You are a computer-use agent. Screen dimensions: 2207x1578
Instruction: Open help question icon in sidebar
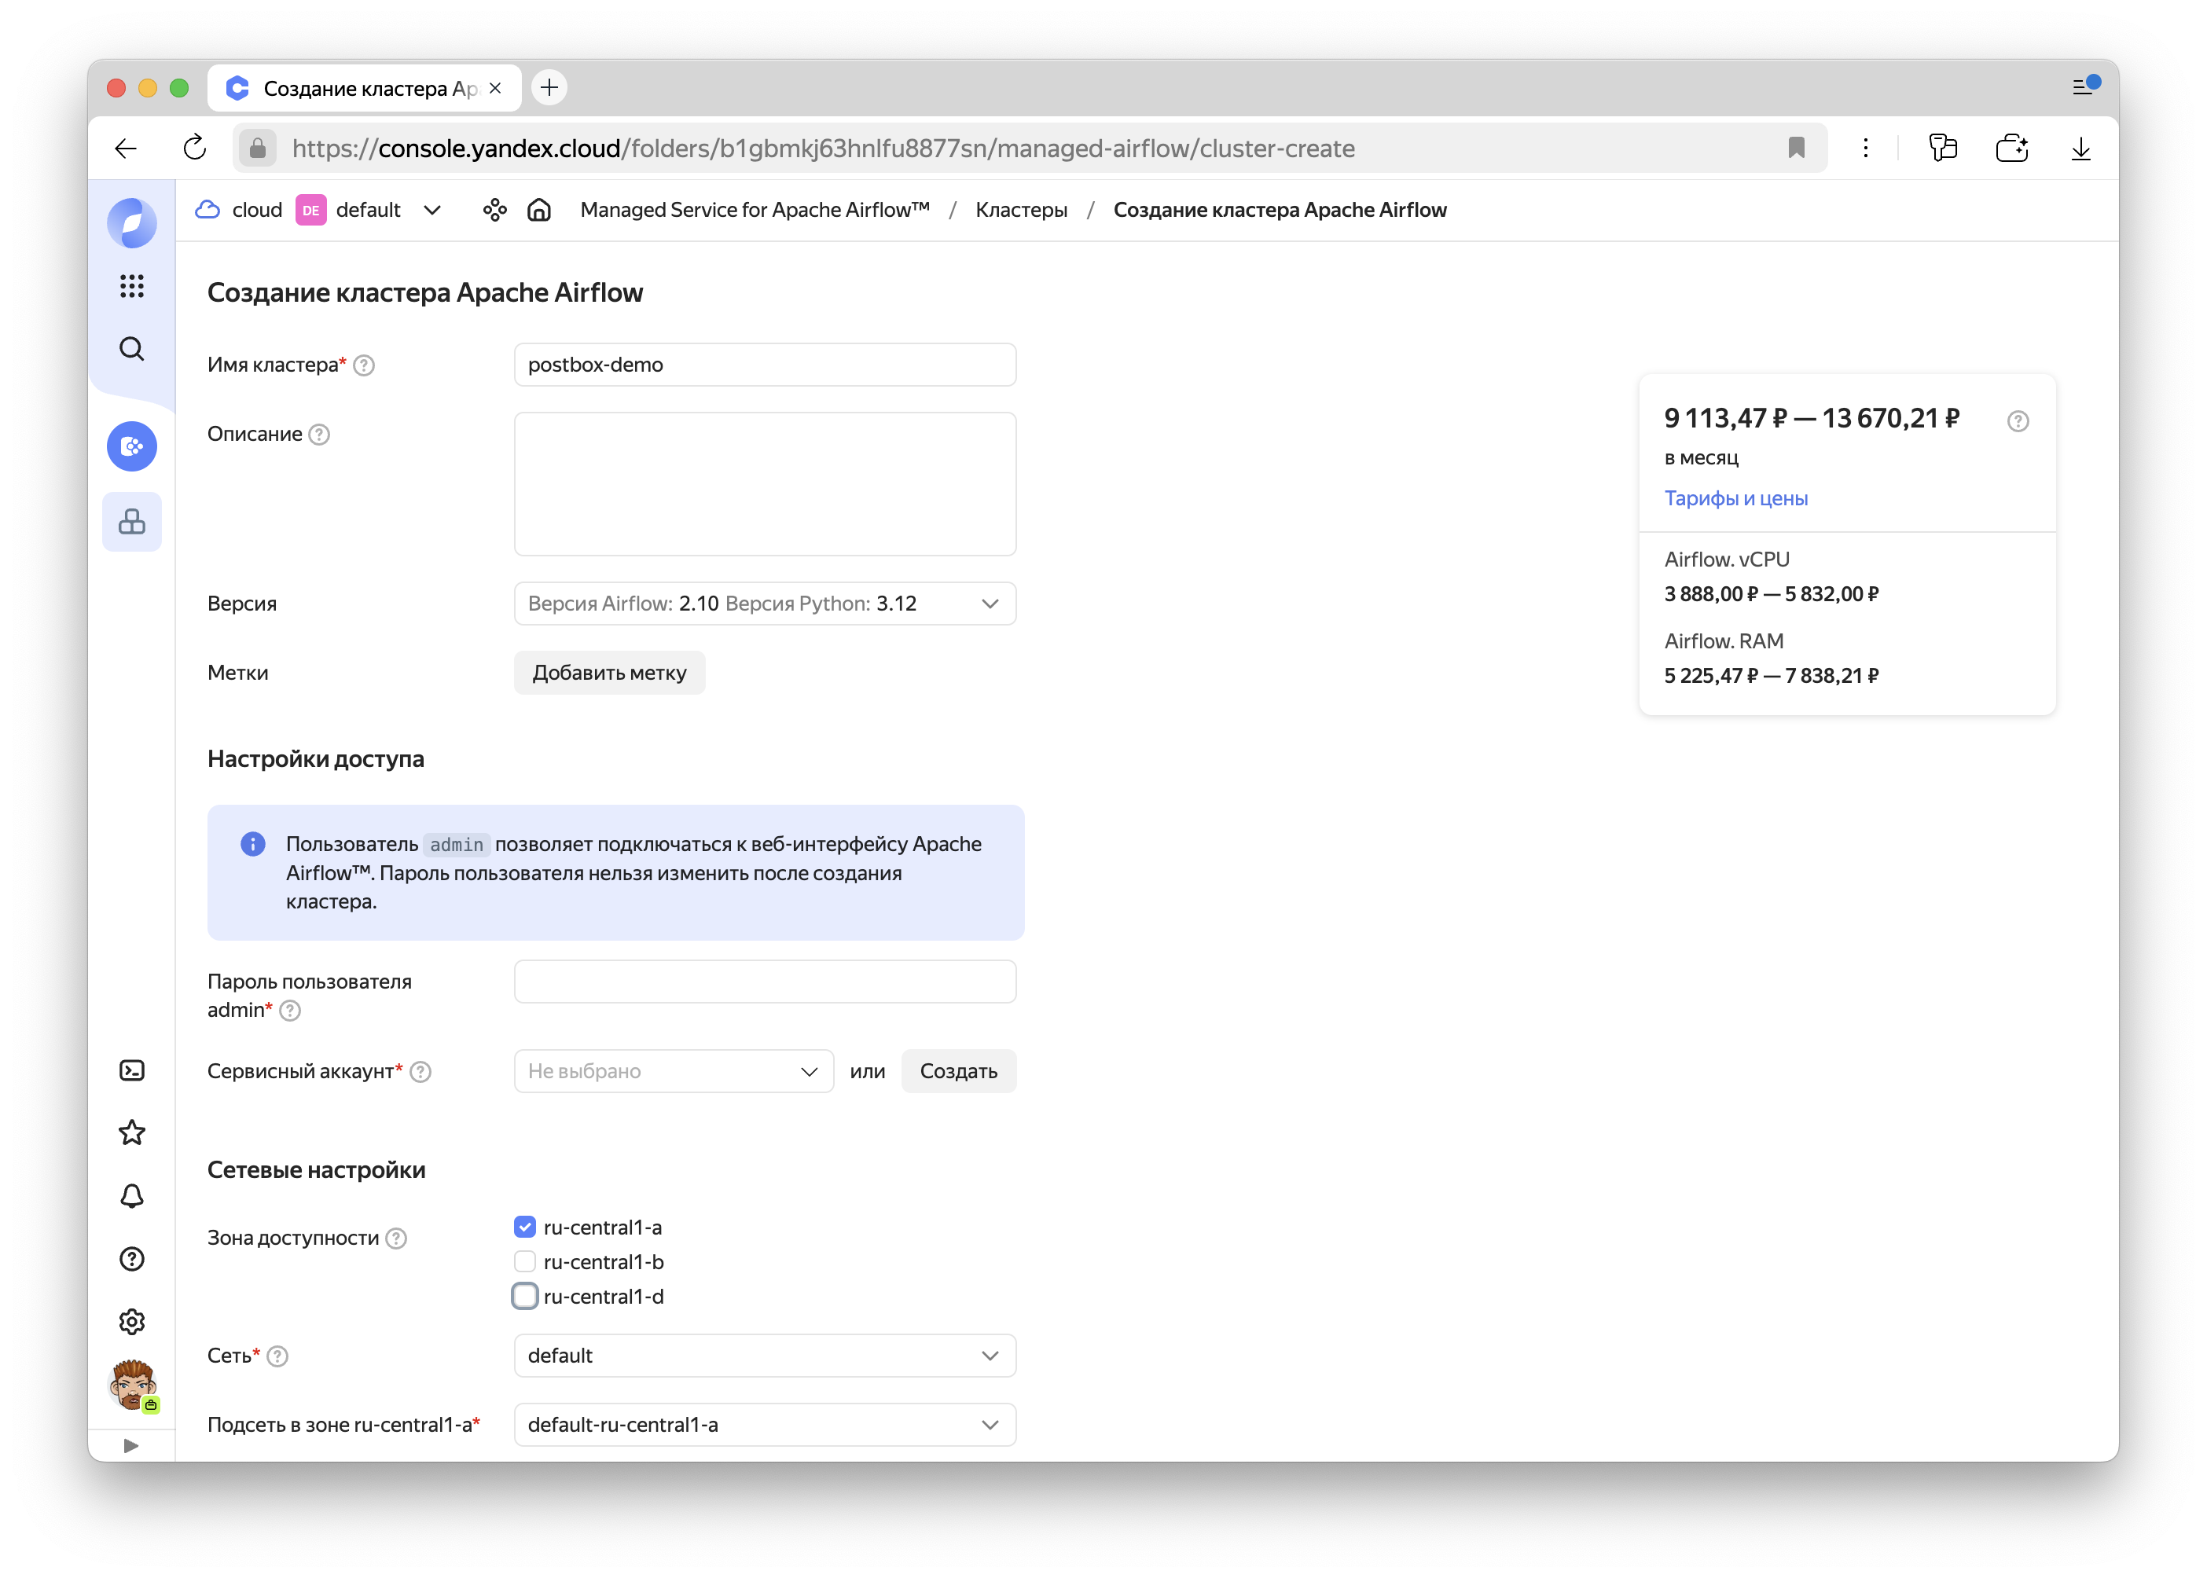click(131, 1259)
